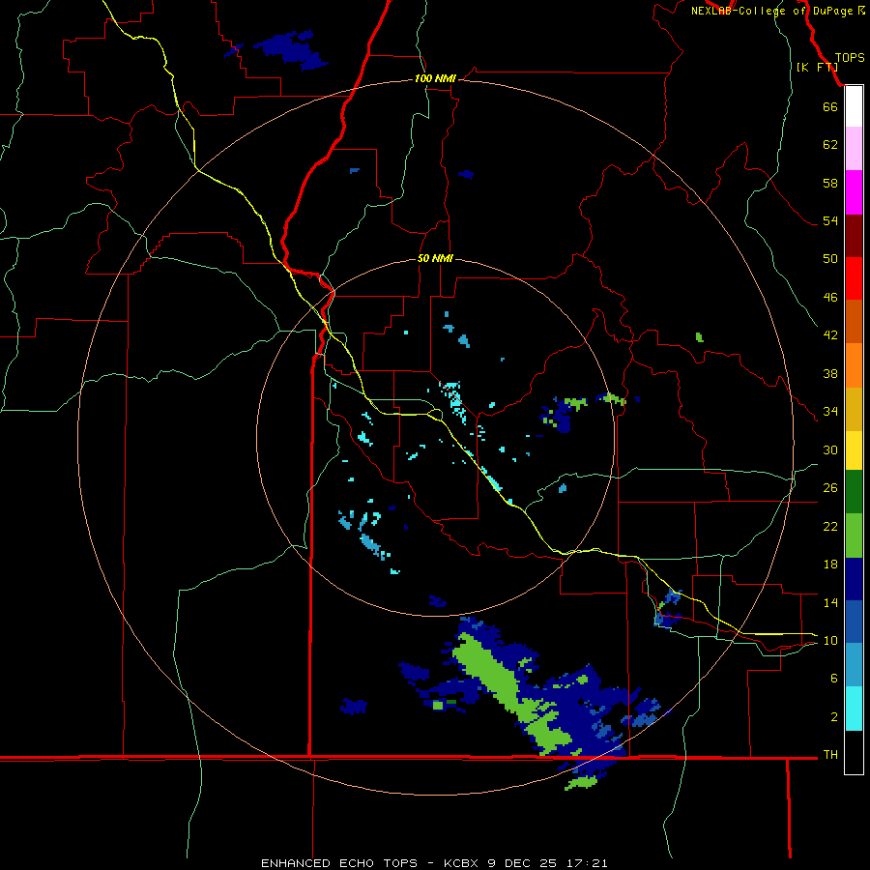The height and width of the screenshot is (870, 870).
Task: Choose the maroon legend swatch below 54
Action: tap(854, 236)
